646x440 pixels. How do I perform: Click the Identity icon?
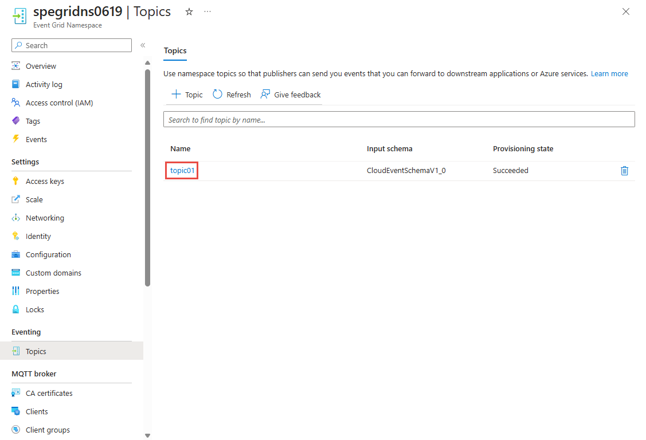[15, 236]
